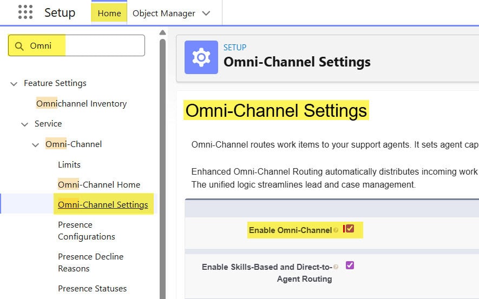479x299 pixels.
Task: Click the large Omni-Channel Settings page heading
Action: 276,110
